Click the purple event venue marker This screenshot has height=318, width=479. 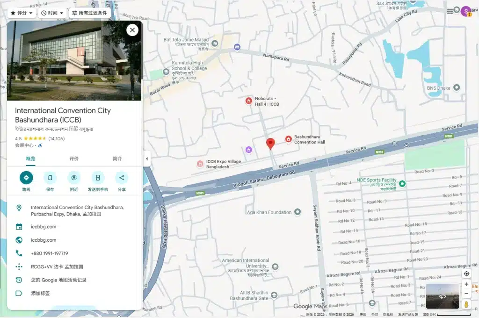(249, 150)
